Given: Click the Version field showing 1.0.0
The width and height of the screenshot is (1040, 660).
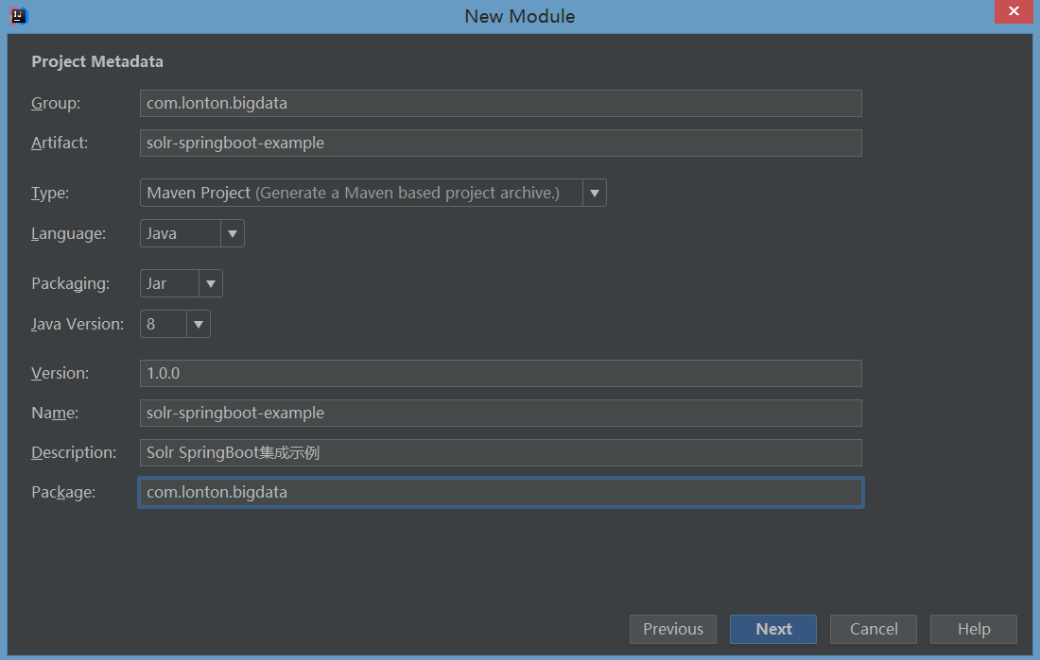Looking at the screenshot, I should pyautogui.click(x=500, y=374).
